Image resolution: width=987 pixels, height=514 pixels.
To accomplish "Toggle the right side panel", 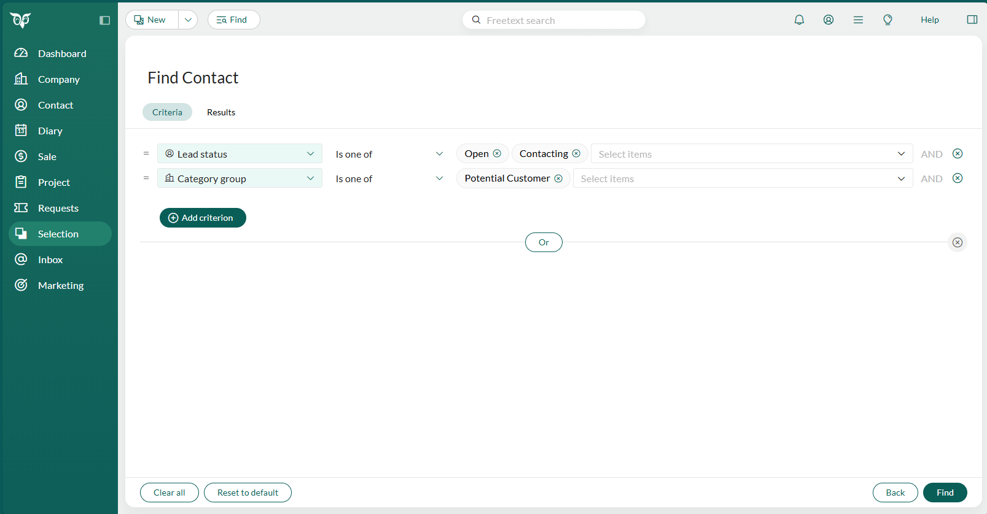I will pyautogui.click(x=972, y=20).
